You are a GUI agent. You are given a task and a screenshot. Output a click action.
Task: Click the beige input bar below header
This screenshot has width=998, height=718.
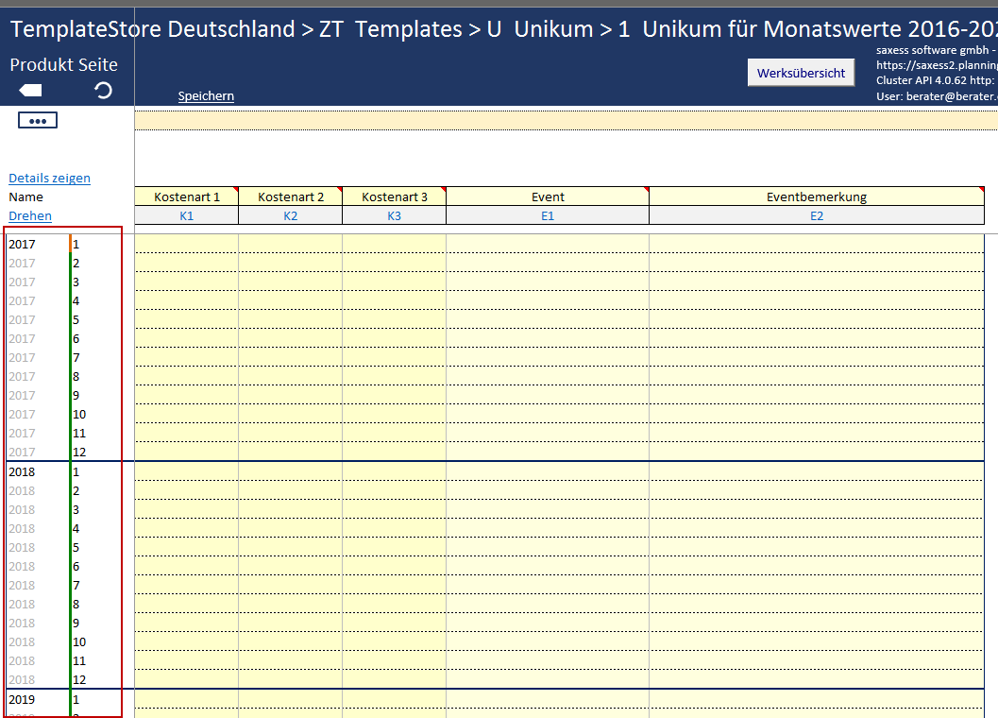(x=566, y=120)
